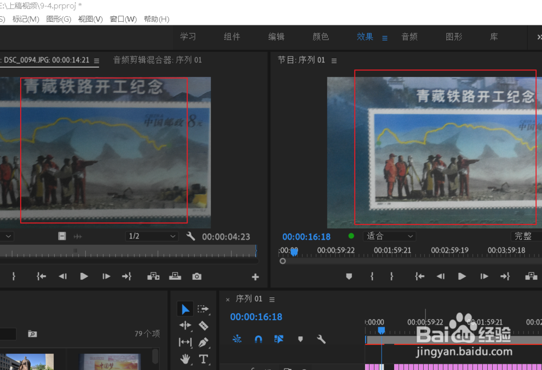Switch to 颜色 workspace
The image size is (542, 370).
pos(320,37)
